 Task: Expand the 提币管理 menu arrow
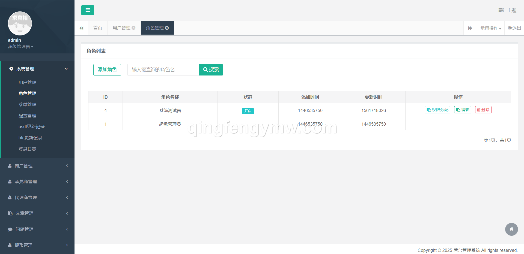[x=67, y=245]
